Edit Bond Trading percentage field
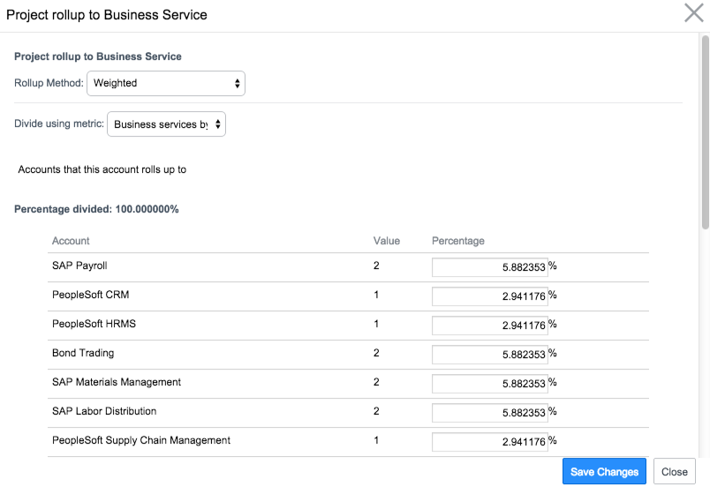 (490, 355)
